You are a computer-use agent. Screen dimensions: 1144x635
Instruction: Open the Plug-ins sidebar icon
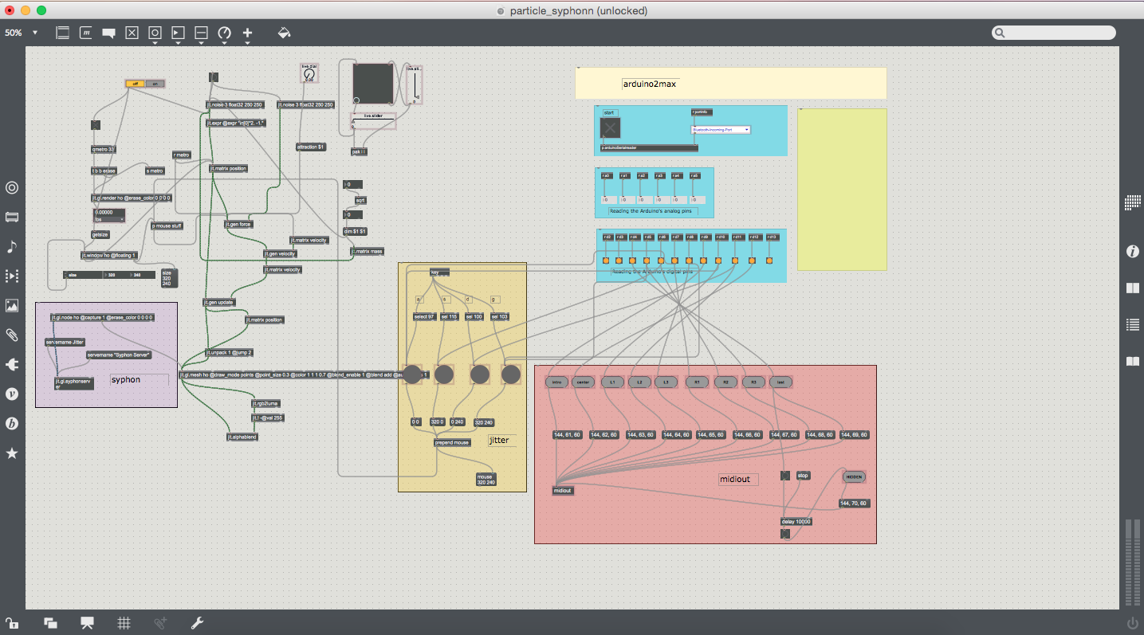pyautogui.click(x=12, y=364)
